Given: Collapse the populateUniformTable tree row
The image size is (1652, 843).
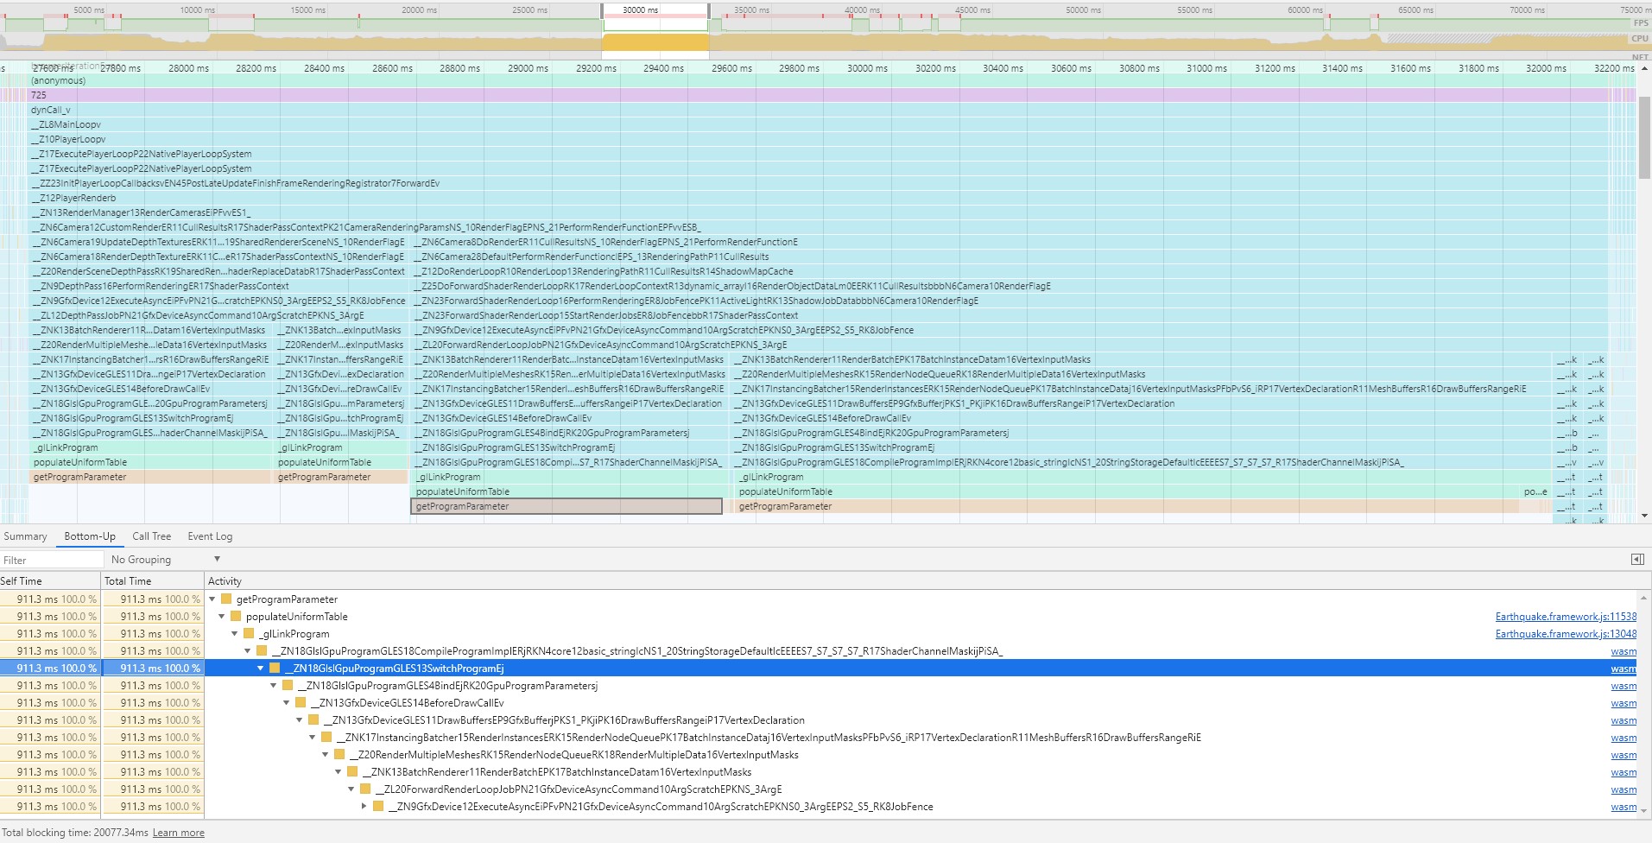Looking at the screenshot, I should point(222,617).
